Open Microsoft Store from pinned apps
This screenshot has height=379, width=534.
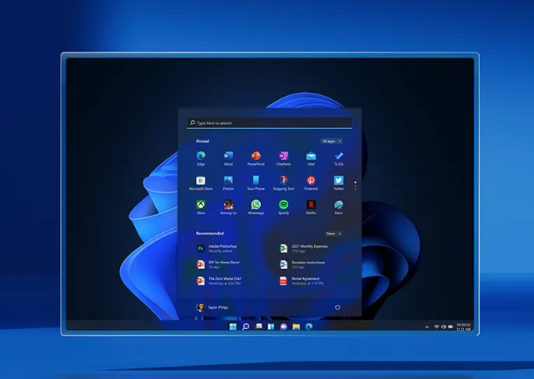[200, 183]
